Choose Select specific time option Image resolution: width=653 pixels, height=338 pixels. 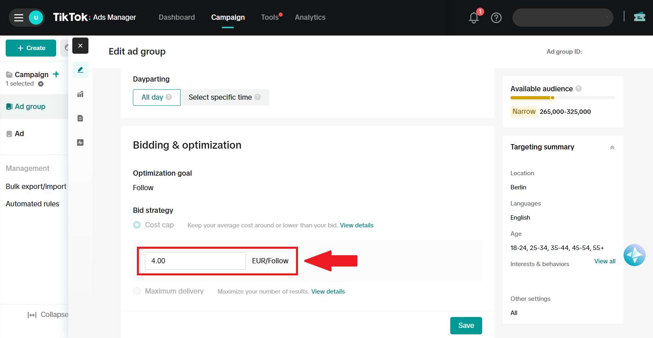click(225, 97)
